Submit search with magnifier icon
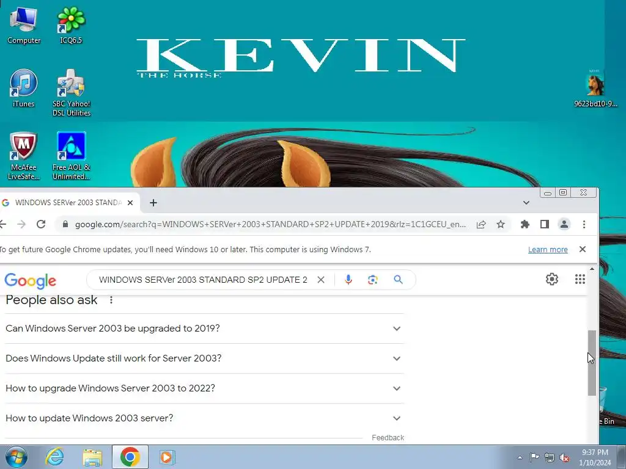 [398, 280]
